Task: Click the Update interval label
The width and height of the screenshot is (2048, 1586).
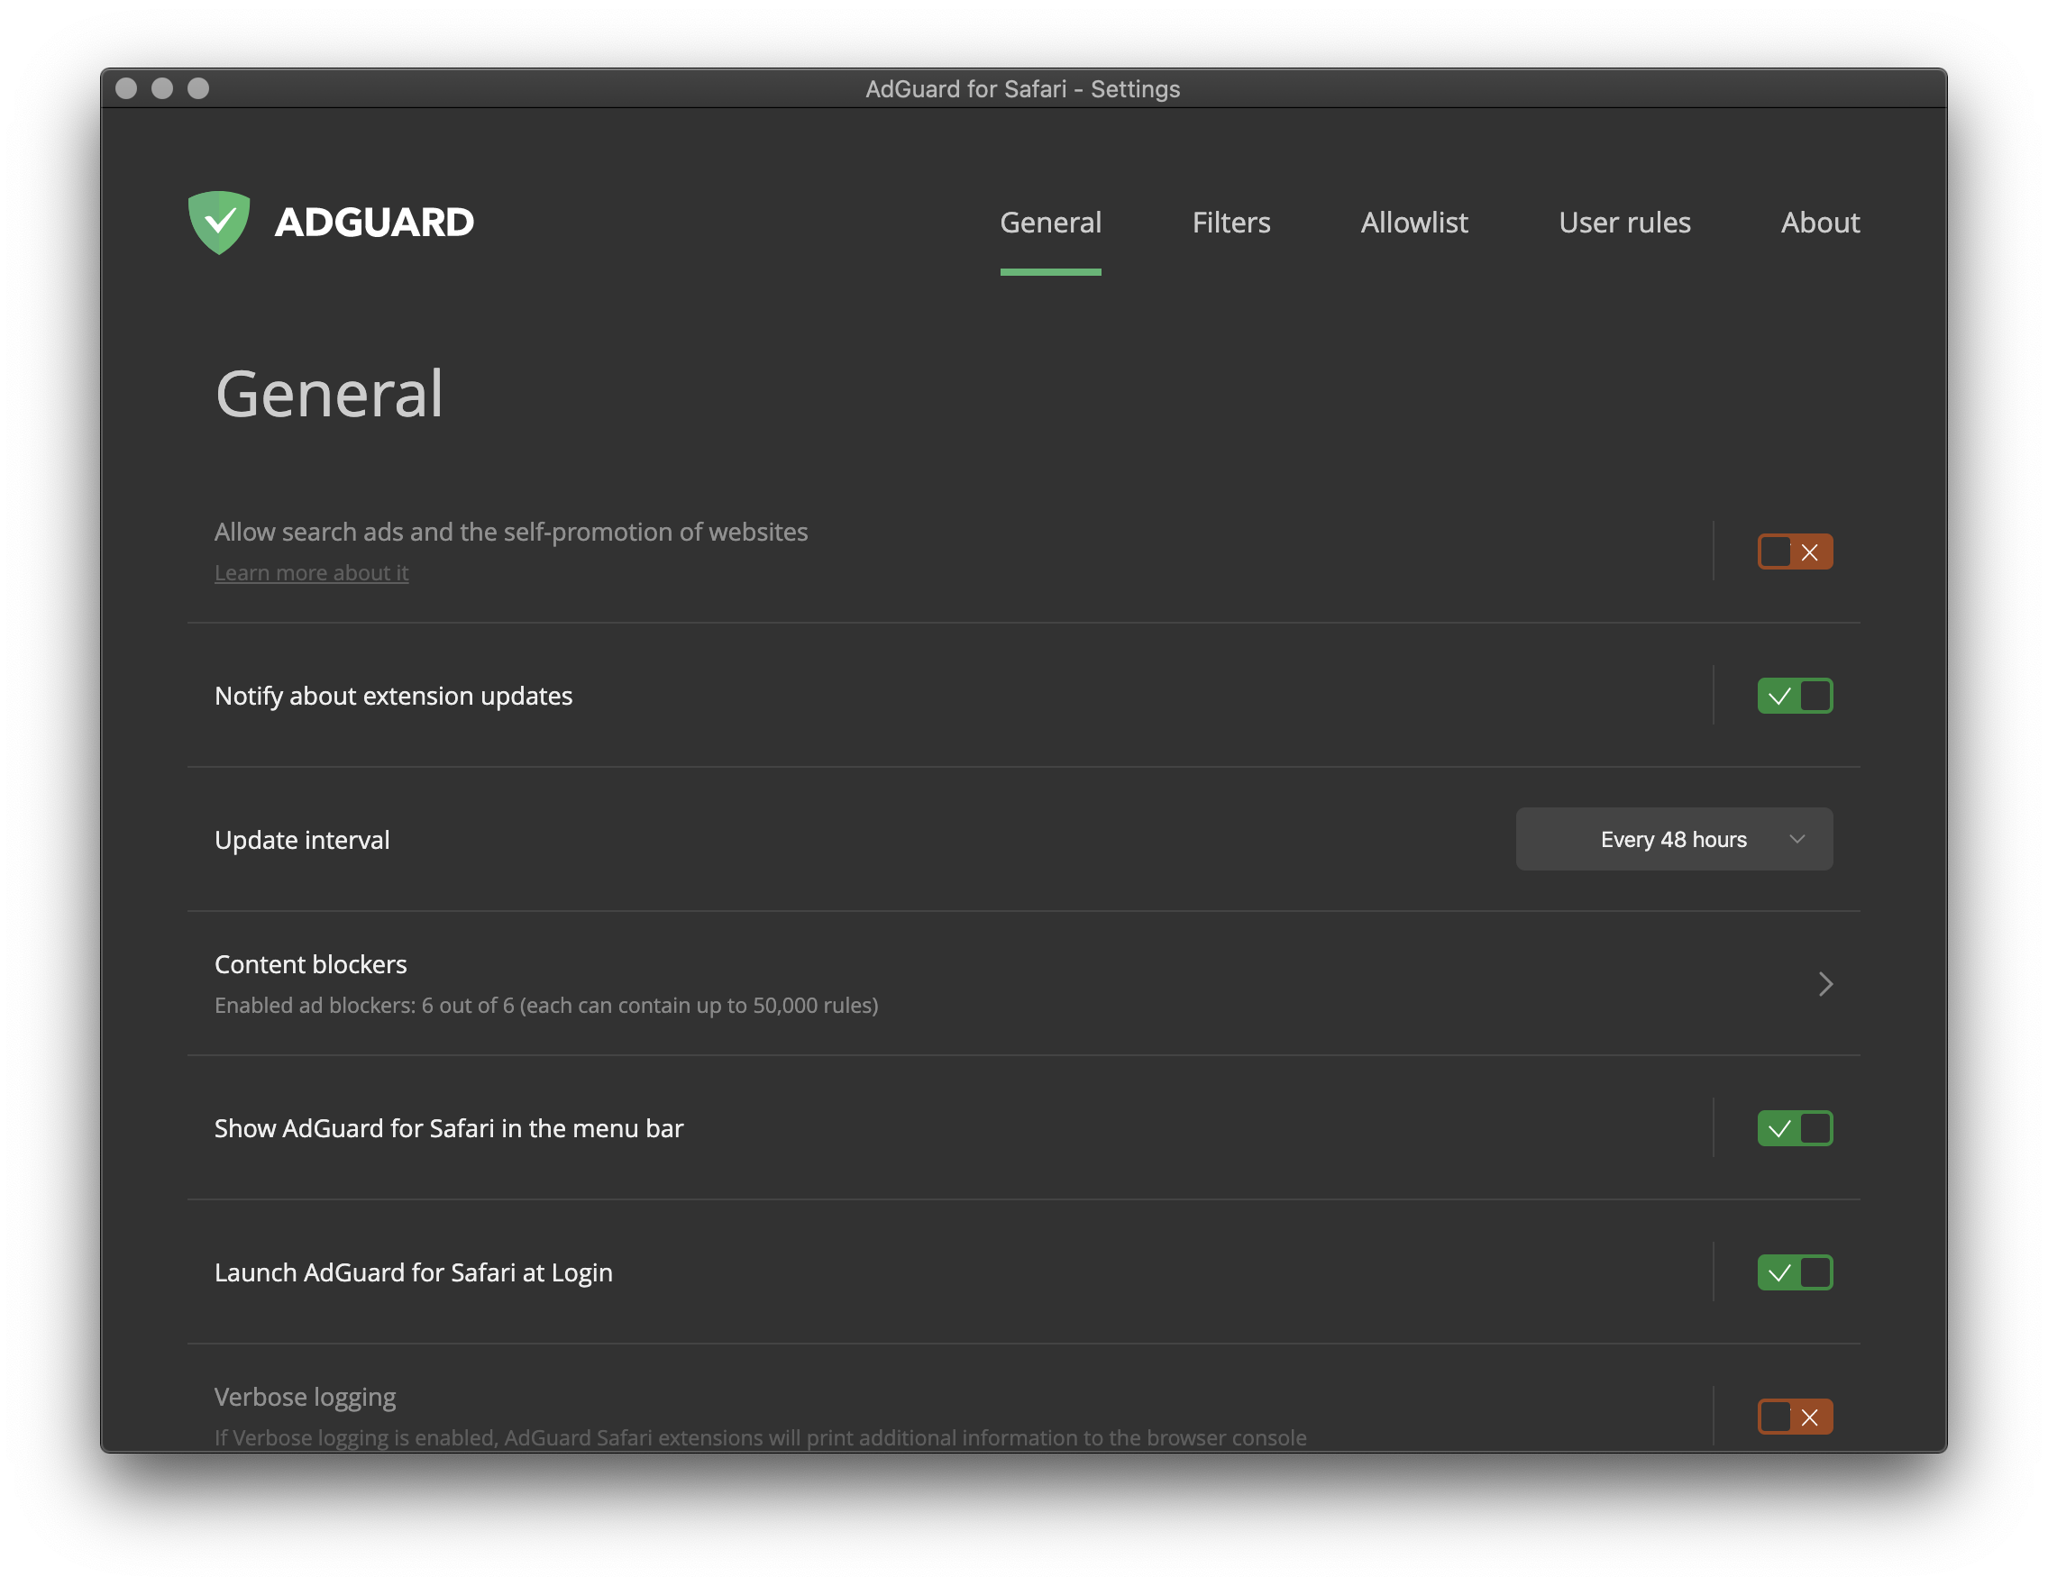Action: (x=302, y=840)
